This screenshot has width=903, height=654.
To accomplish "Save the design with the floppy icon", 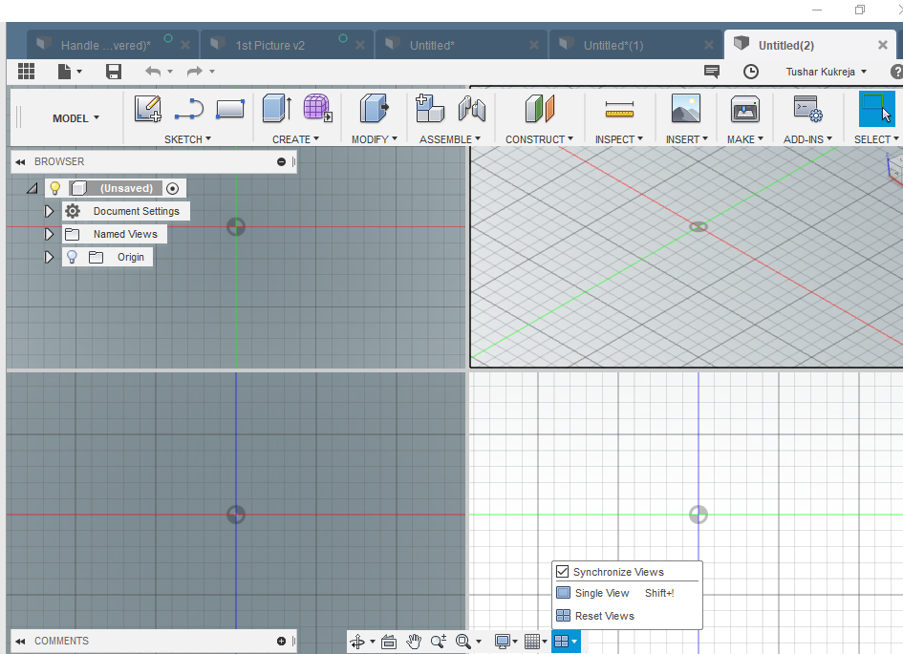I will pyautogui.click(x=114, y=72).
